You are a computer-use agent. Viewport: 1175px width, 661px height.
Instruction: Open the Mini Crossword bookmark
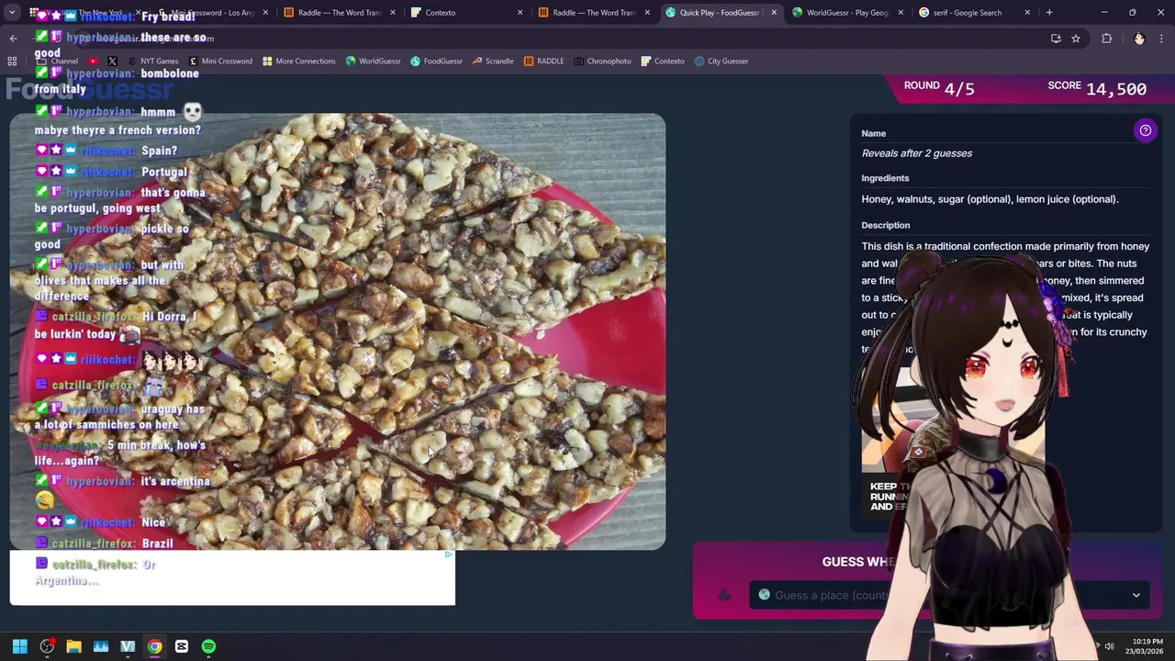(x=220, y=61)
